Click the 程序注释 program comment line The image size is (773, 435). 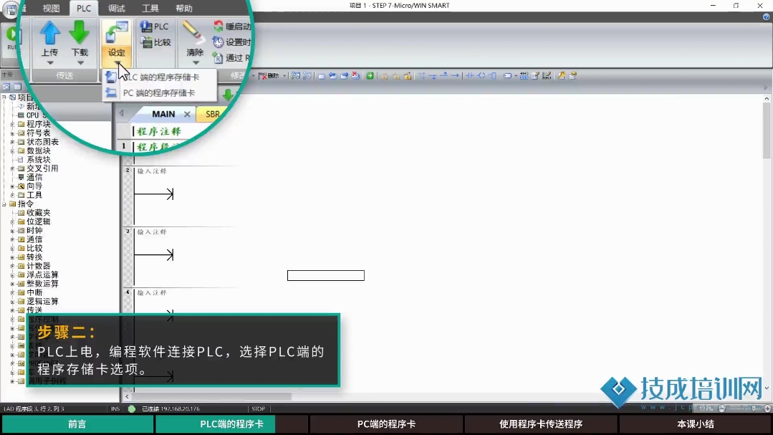tap(159, 132)
